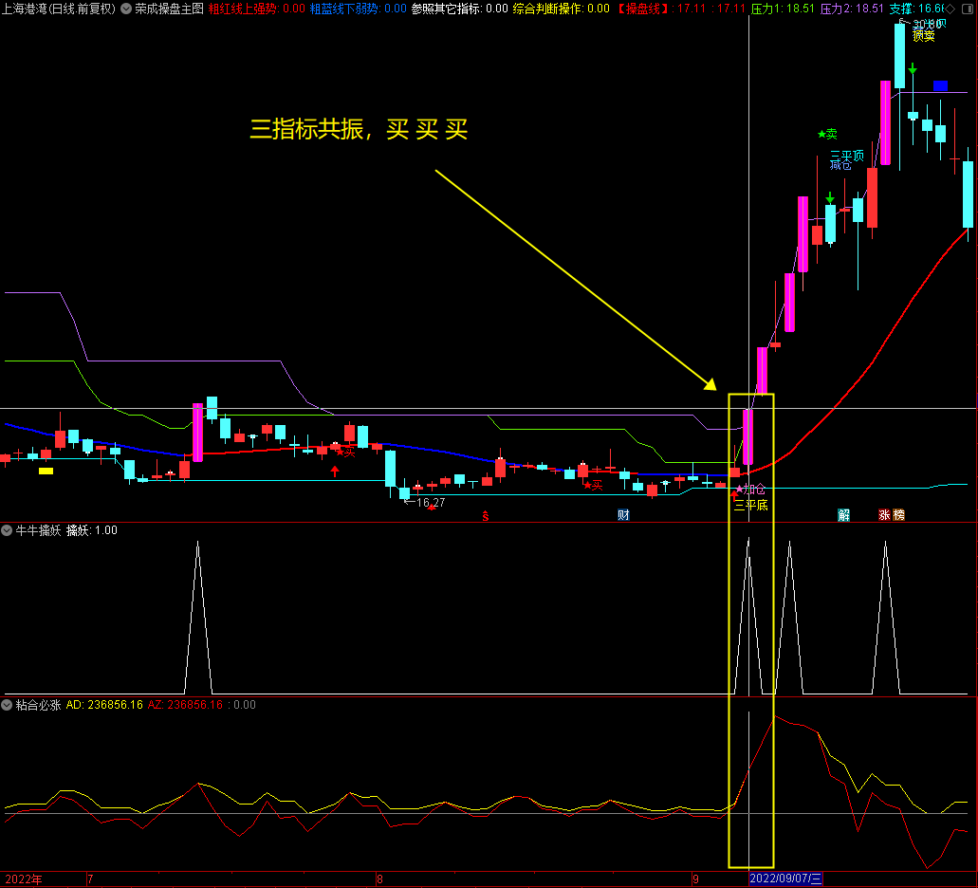978x888 pixels.
Task: Click the 涨 marker icon
Action: tap(884, 515)
